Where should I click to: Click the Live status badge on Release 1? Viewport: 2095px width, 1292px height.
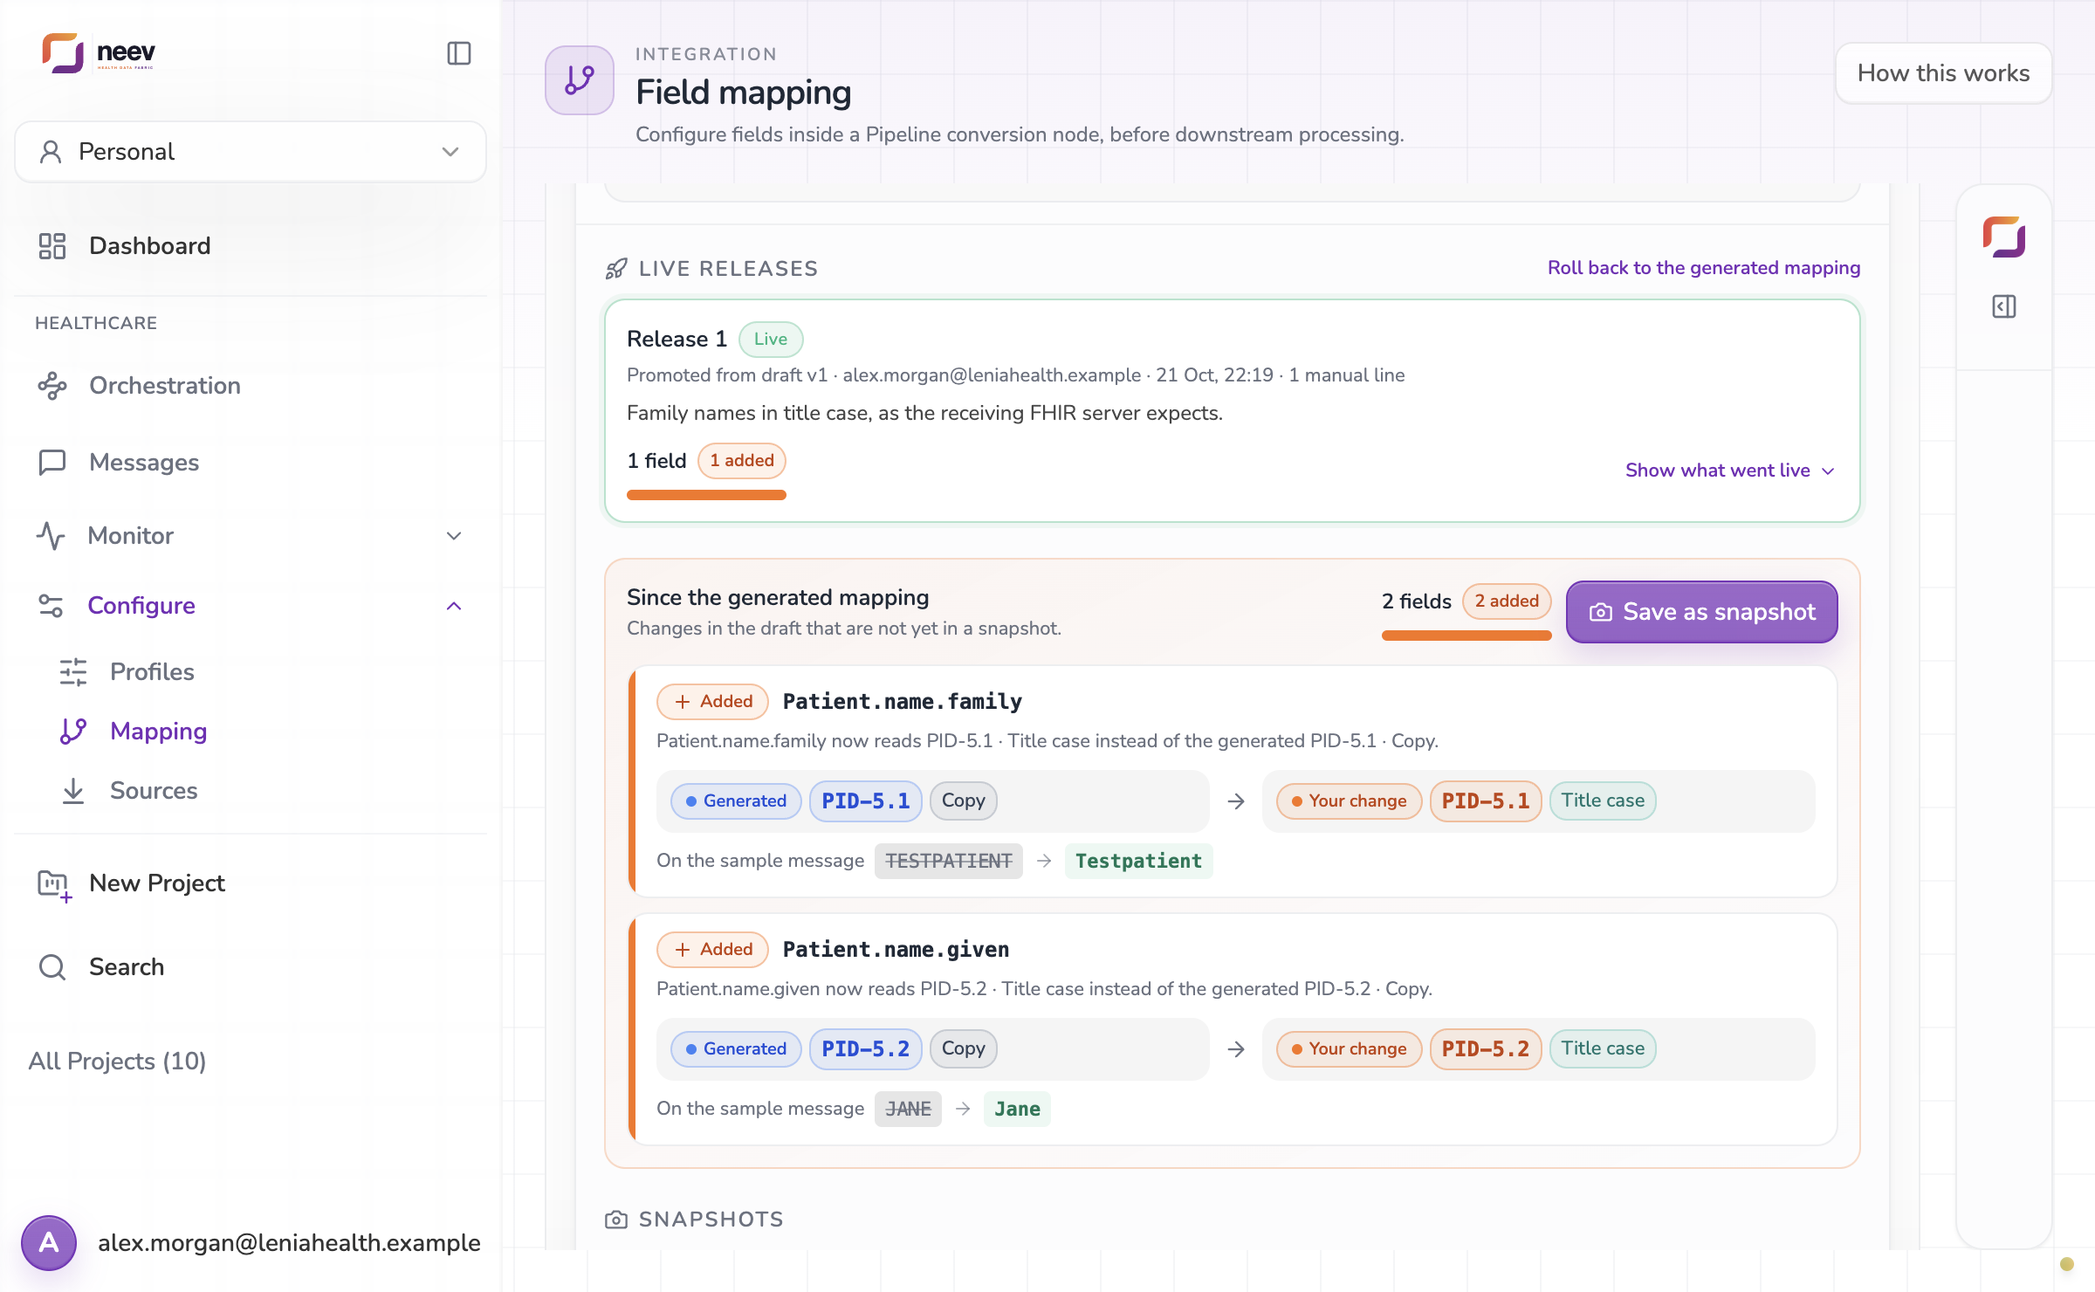[x=771, y=340]
